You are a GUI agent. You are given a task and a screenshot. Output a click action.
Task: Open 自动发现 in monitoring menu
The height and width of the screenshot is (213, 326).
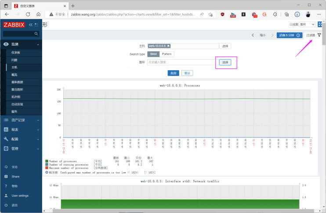click(x=17, y=105)
